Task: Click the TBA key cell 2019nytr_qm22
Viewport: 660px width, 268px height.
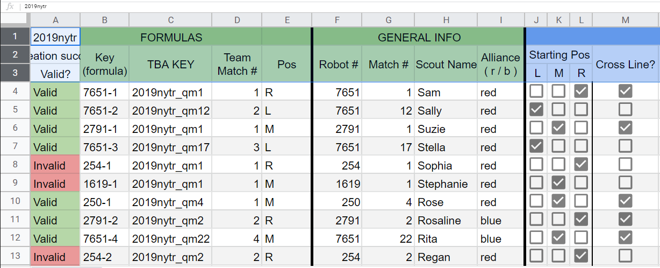Action: pyautogui.click(x=170, y=238)
